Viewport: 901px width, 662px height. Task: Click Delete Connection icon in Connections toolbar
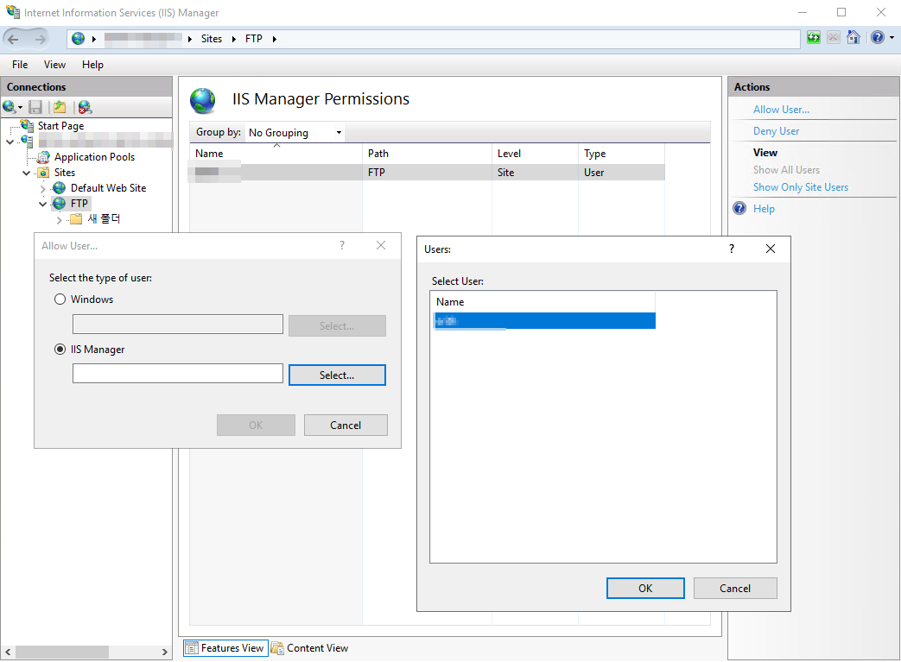click(85, 107)
